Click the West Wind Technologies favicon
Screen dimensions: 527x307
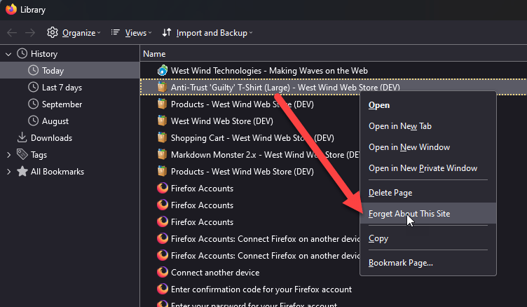coord(163,70)
